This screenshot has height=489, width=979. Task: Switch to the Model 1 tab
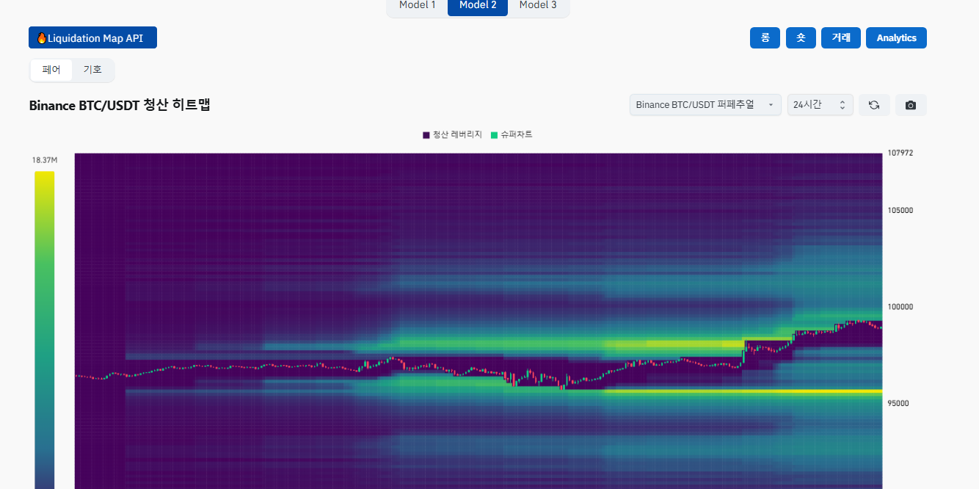418,5
